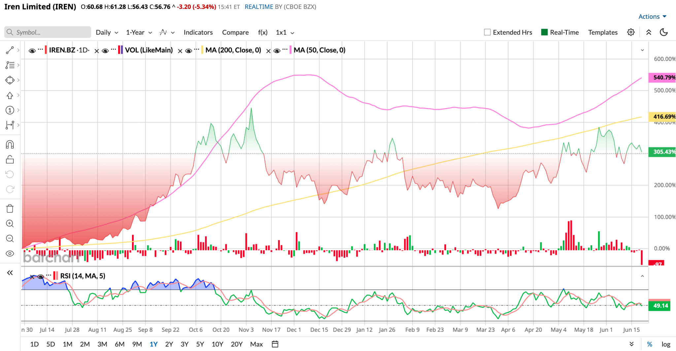676x351 pixels.
Task: Open RSI study options ellipsis
Action: pyautogui.click(x=49, y=275)
